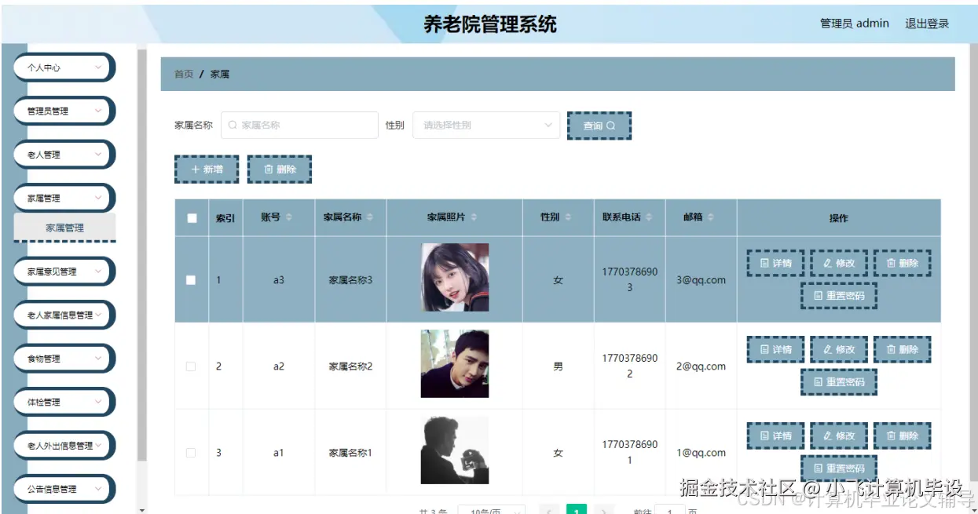The image size is (978, 514).
Task: Click trash 删除 in the a3 row
Action: [x=902, y=264]
